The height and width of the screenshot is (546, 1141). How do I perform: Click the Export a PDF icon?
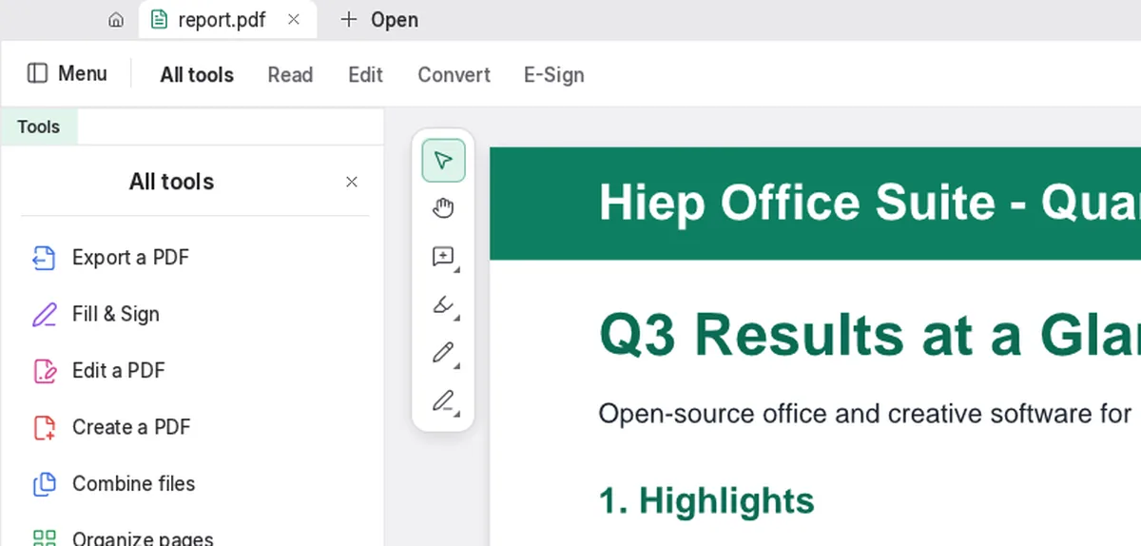pyautogui.click(x=44, y=258)
